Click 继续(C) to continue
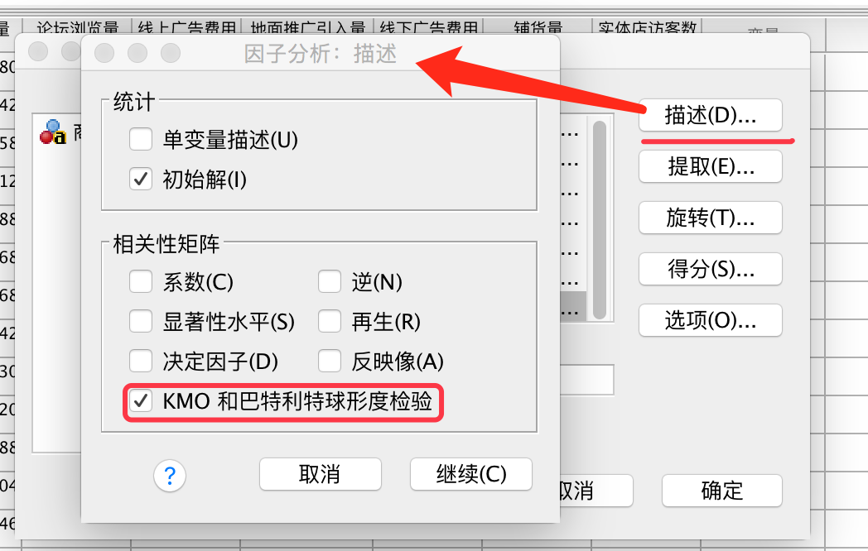 471,474
